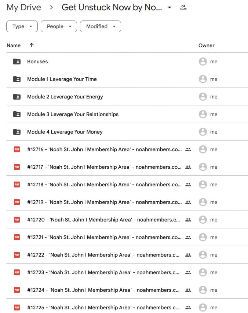Click the owner avatar in Module 4 row
This screenshot has width=248, height=313.
click(x=203, y=132)
